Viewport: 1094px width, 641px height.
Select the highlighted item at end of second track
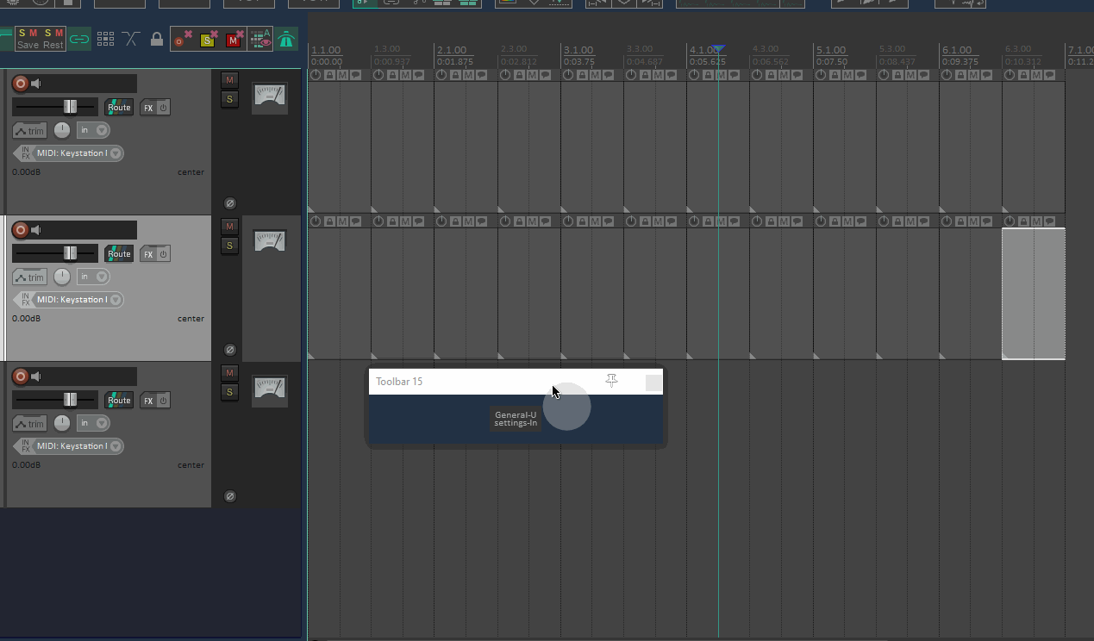pyautogui.click(x=1033, y=293)
